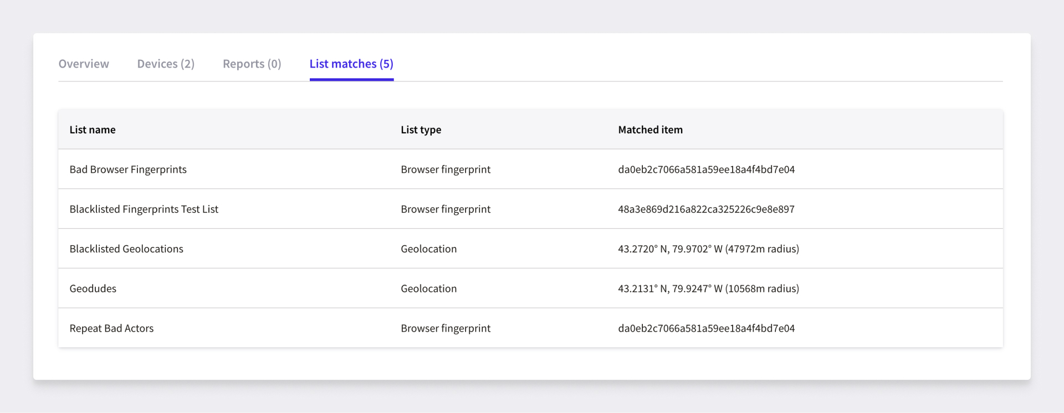Open the Bad Browser Fingerprints list
Viewport: 1064px width, 413px height.
[x=128, y=169]
